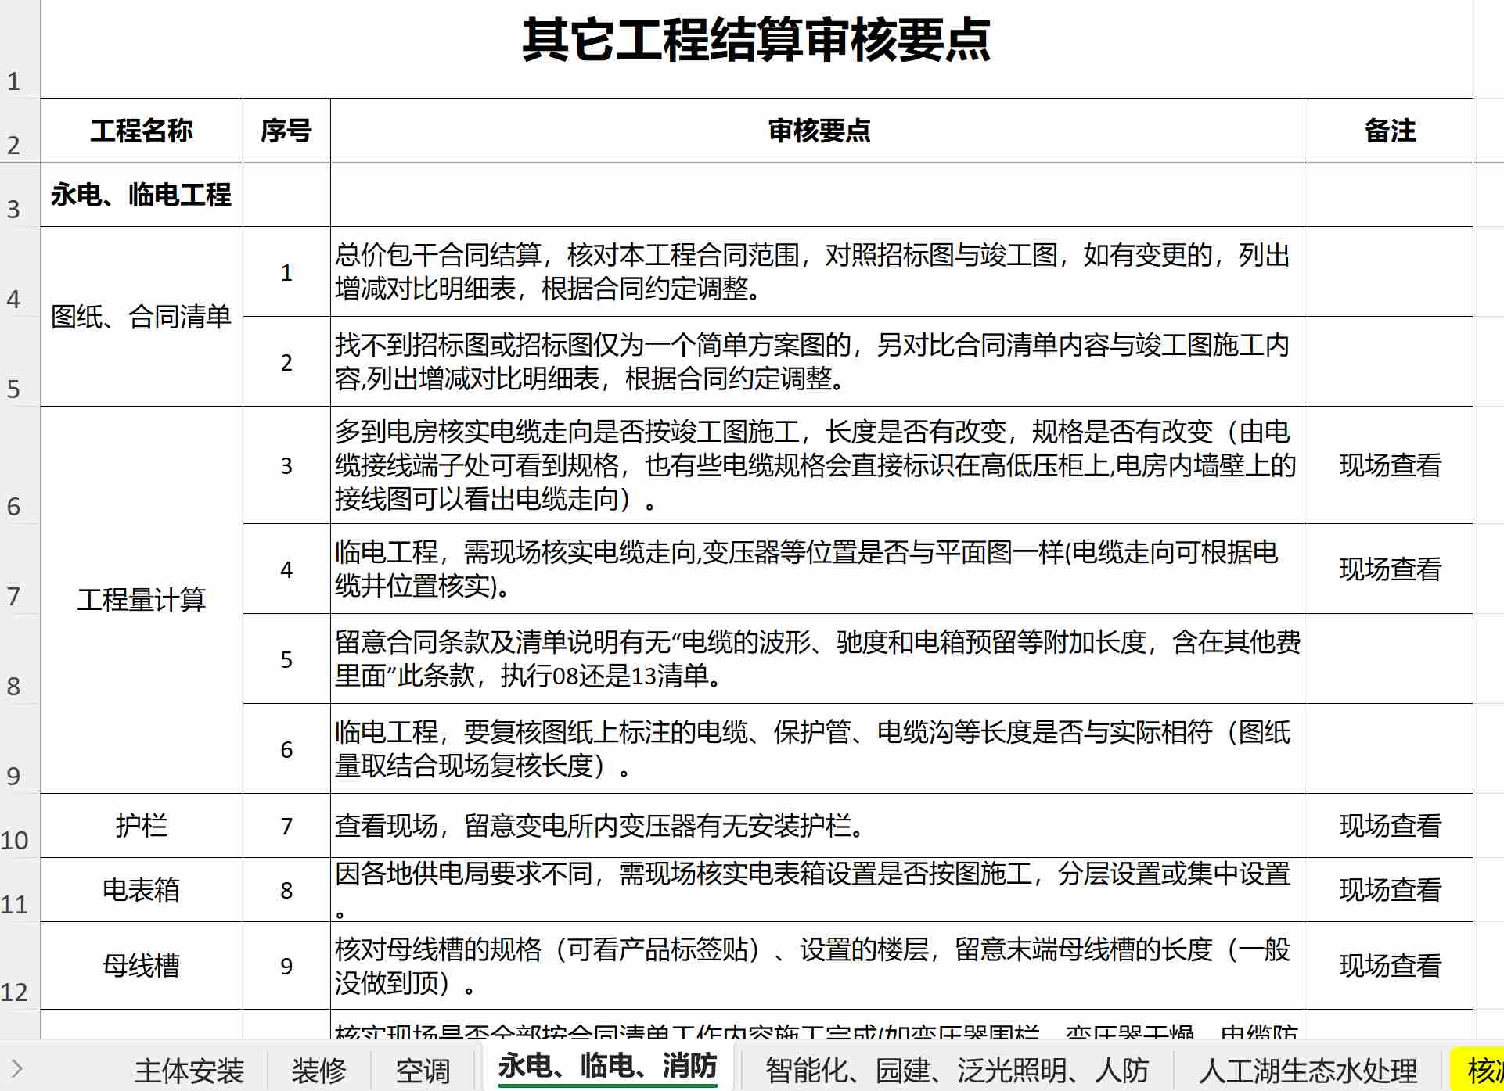Click 现场查看 remark in row 12

point(1391,966)
